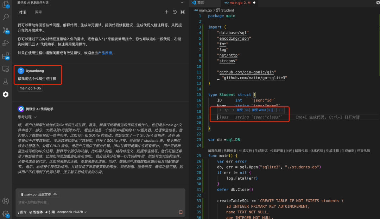Open the Accounts menu icon

(x=6, y=201)
